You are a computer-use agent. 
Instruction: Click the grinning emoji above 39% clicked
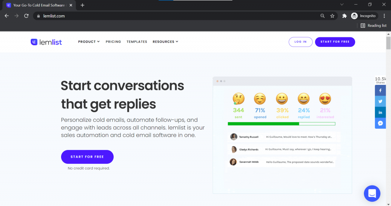click(x=282, y=99)
